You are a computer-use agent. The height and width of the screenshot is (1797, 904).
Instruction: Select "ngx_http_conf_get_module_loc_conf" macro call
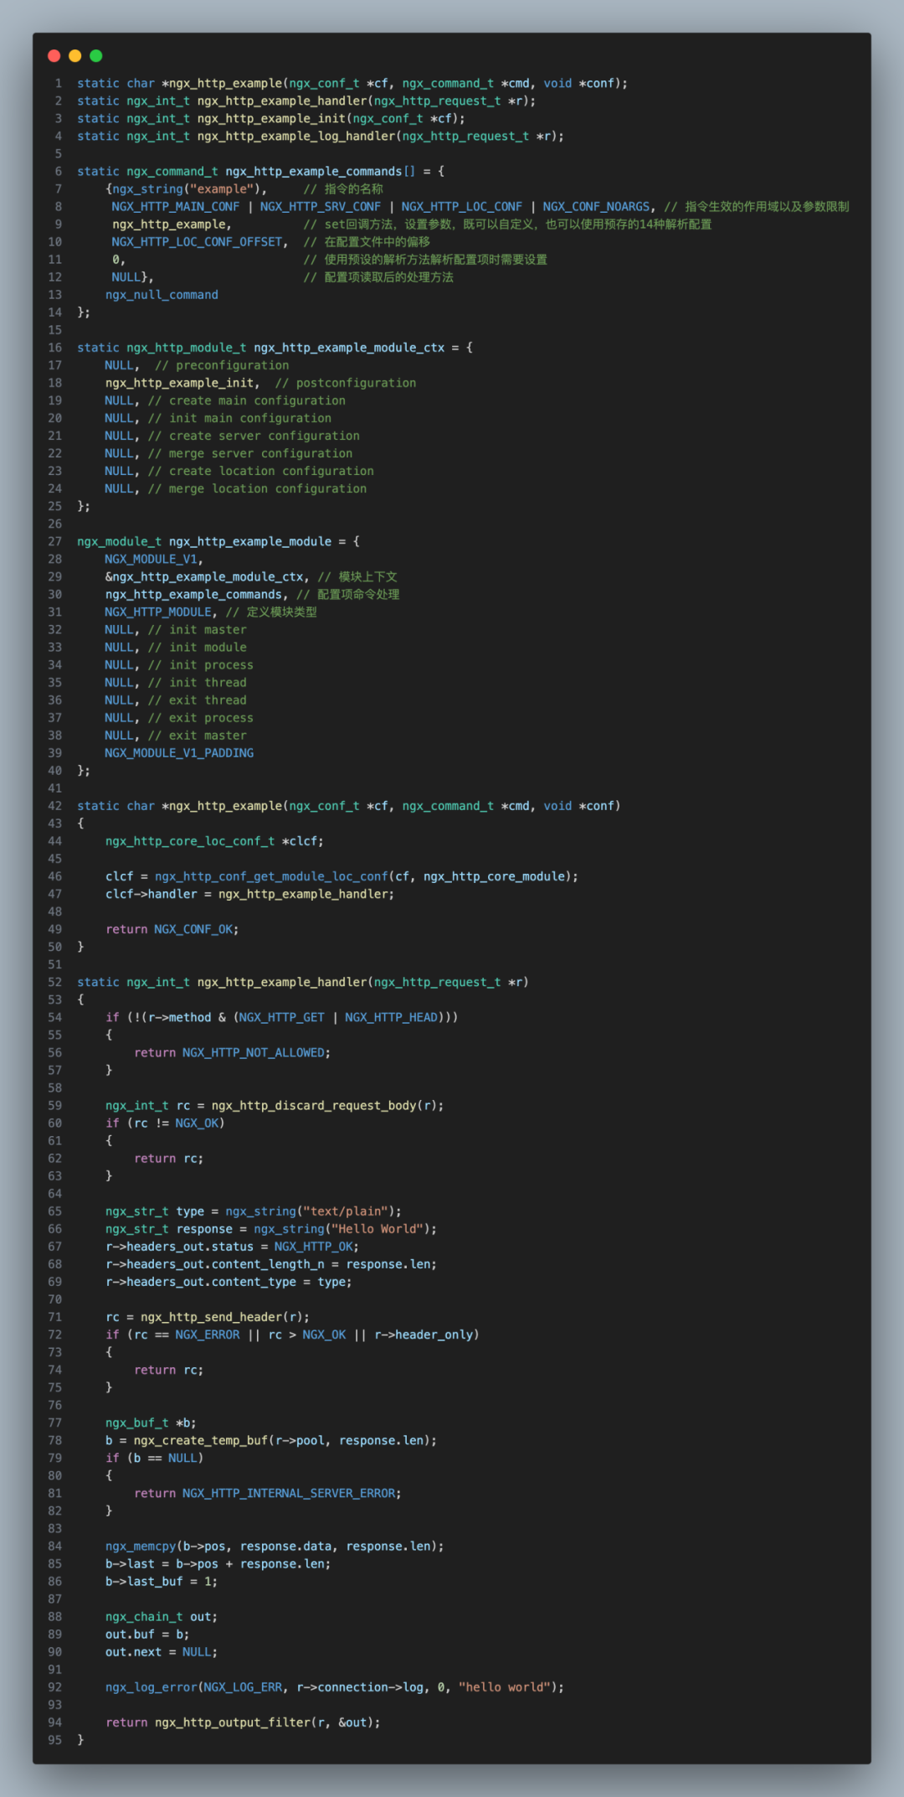point(272,876)
